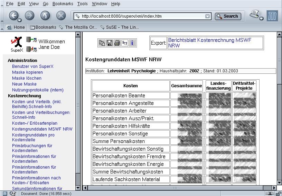Click the floppy disk save icon
This screenshot has width=282, height=196.
tap(109, 43)
